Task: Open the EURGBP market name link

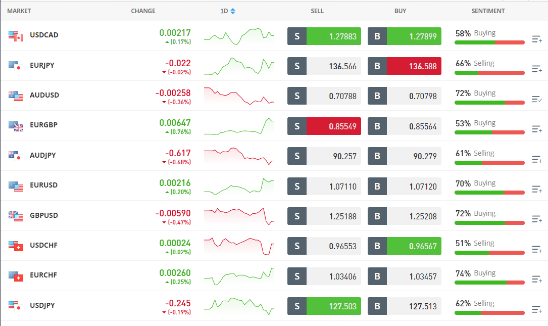Action: tap(43, 125)
